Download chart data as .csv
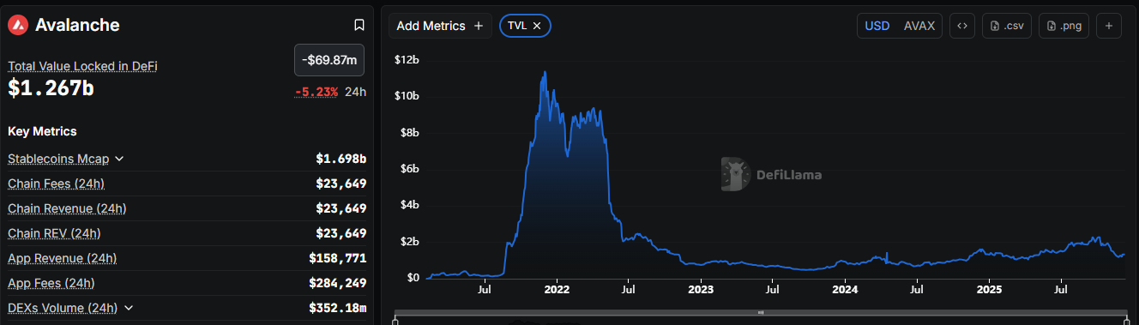 tap(1007, 26)
